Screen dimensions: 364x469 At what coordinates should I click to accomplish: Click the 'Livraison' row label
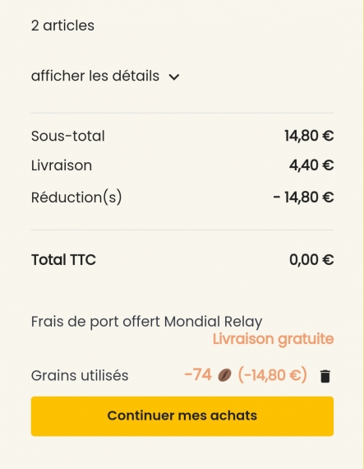pyautogui.click(x=62, y=165)
